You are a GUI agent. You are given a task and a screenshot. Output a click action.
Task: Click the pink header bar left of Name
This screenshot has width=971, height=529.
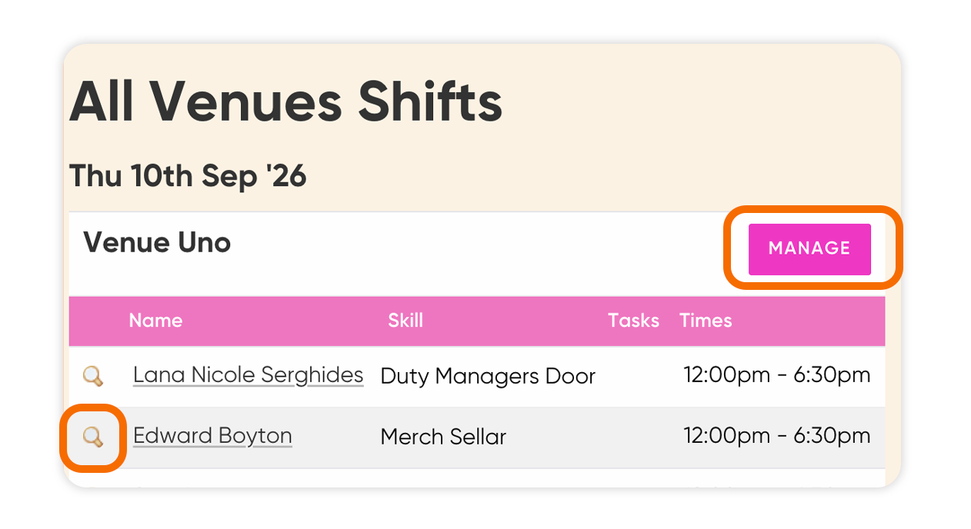97,321
